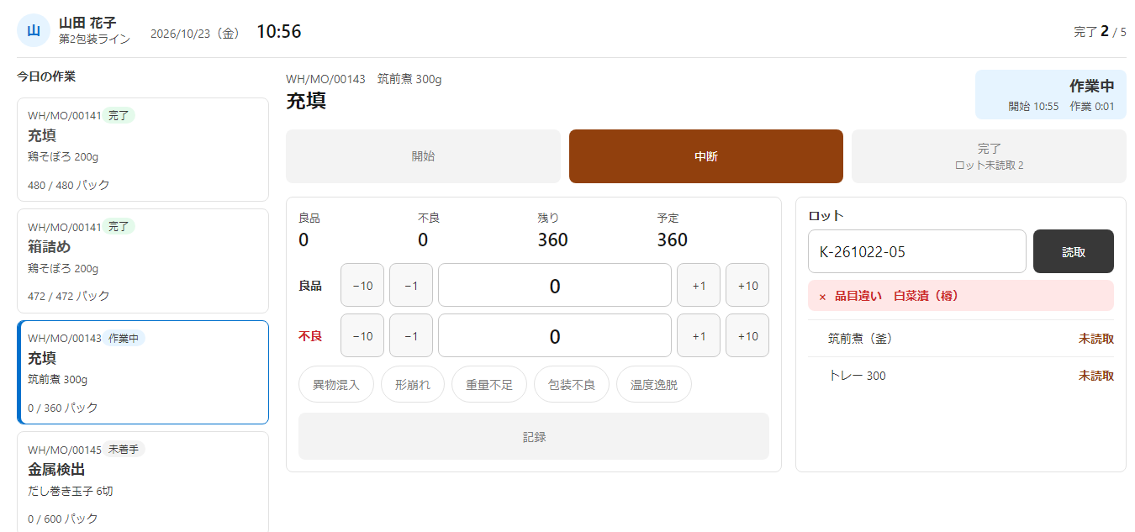Image resolution: width=1135 pixels, height=532 pixels.
Task: Click the 予定 360 value
Action: click(673, 240)
